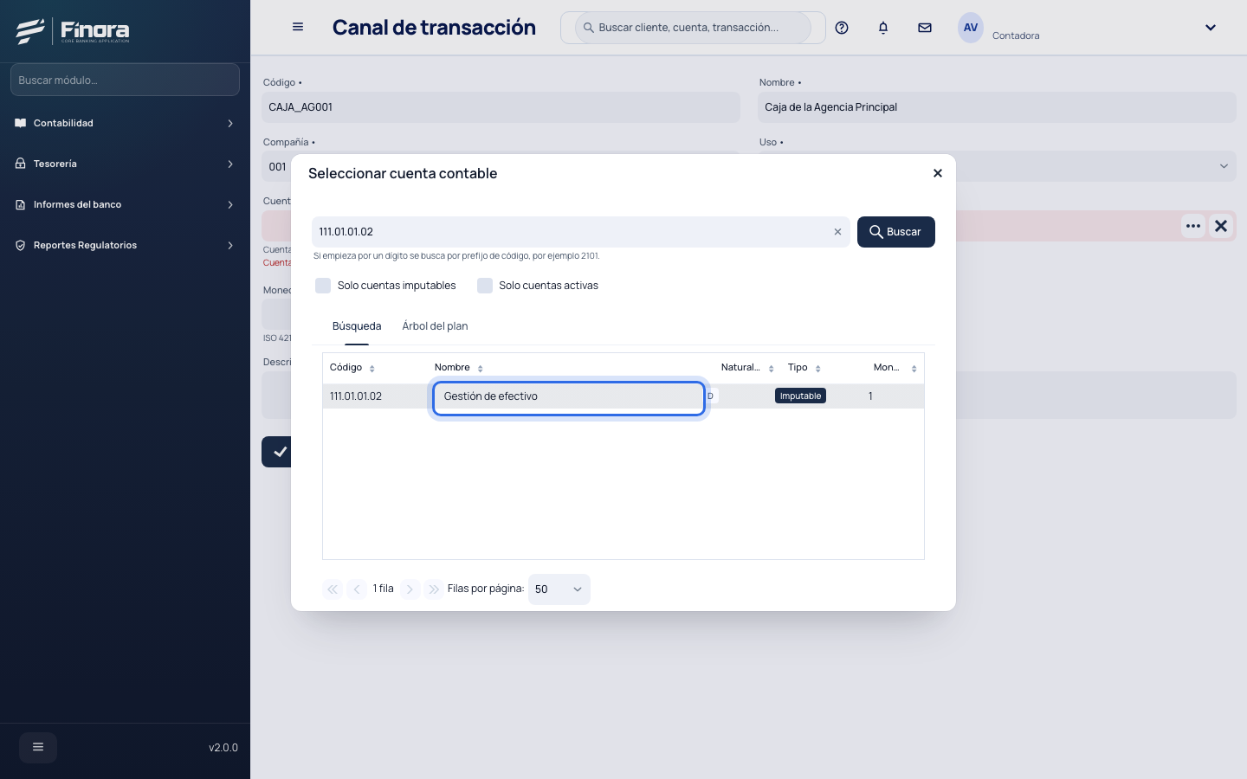
Task: Click the Código field CAJA_AG001
Action: pos(501,107)
